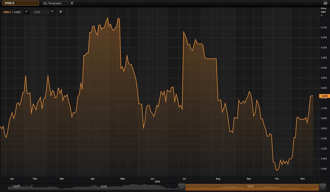The height and width of the screenshot is (192, 330).
Task: Click the 4,145 price axis label
Action: coord(324,27)
